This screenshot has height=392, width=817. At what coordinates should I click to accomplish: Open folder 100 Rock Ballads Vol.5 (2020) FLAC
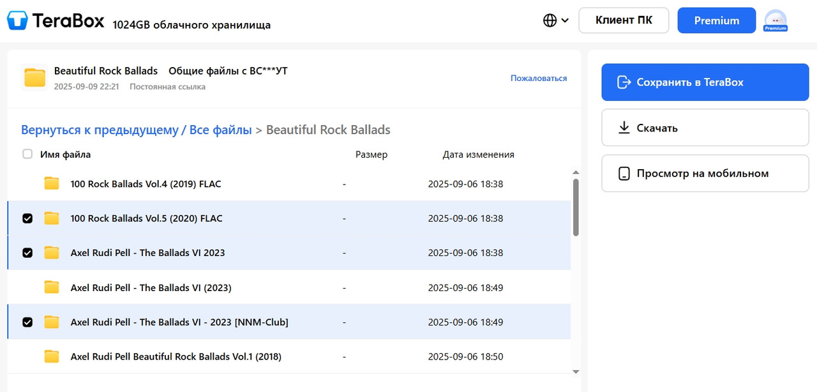(146, 218)
